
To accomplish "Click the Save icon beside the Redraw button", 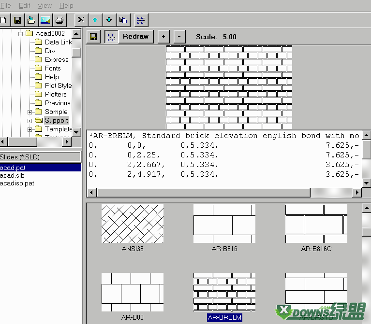I will 93,37.
